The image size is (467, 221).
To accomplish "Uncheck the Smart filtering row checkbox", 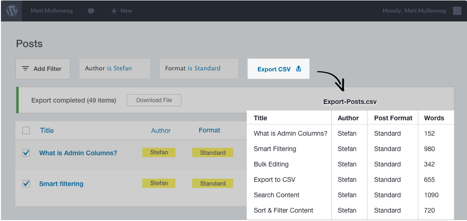I will (26, 184).
